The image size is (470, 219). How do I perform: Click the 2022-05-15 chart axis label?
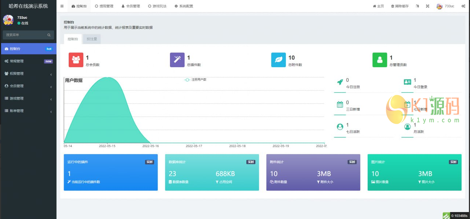[x=107, y=146]
